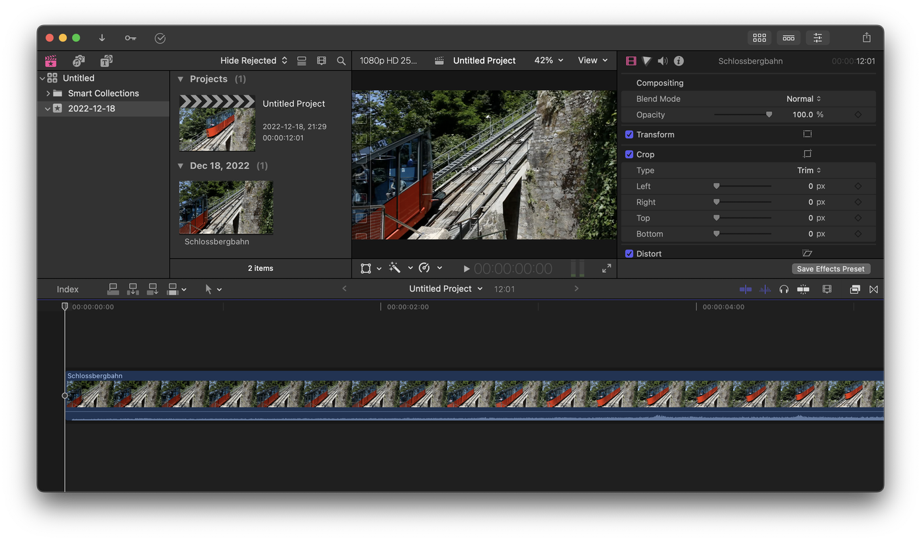Solo selected clips headphones icon
The height and width of the screenshot is (541, 921).
tap(784, 289)
